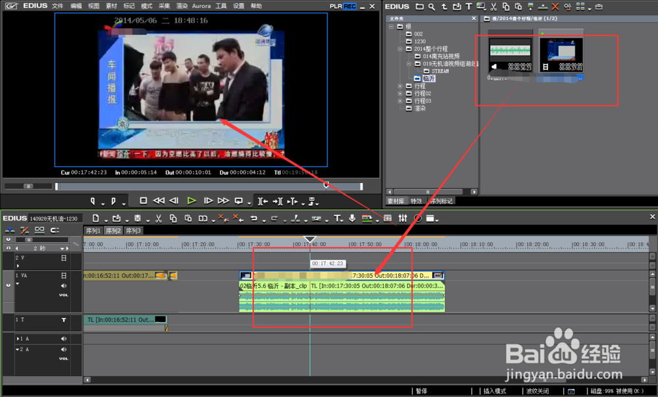Create color bar clip in bin

(x=481, y=7)
